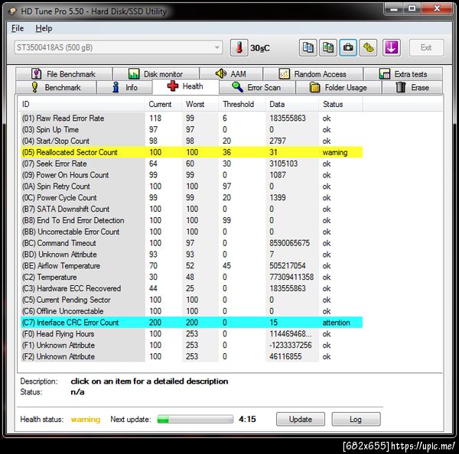Select the Offline Uncorrectable row
Image resolution: width=459 pixels, height=454 pixels.
[x=191, y=311]
